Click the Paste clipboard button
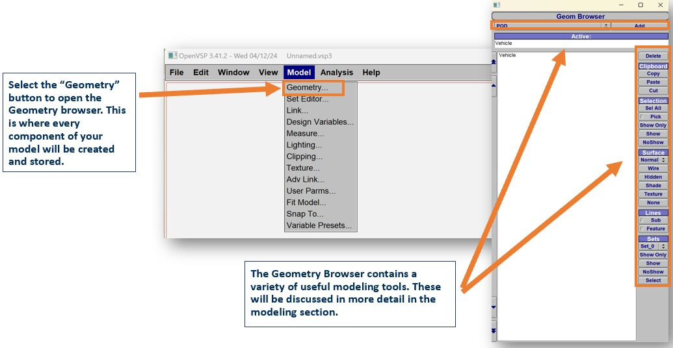Viewport: 673px width, 348px height. (x=653, y=82)
